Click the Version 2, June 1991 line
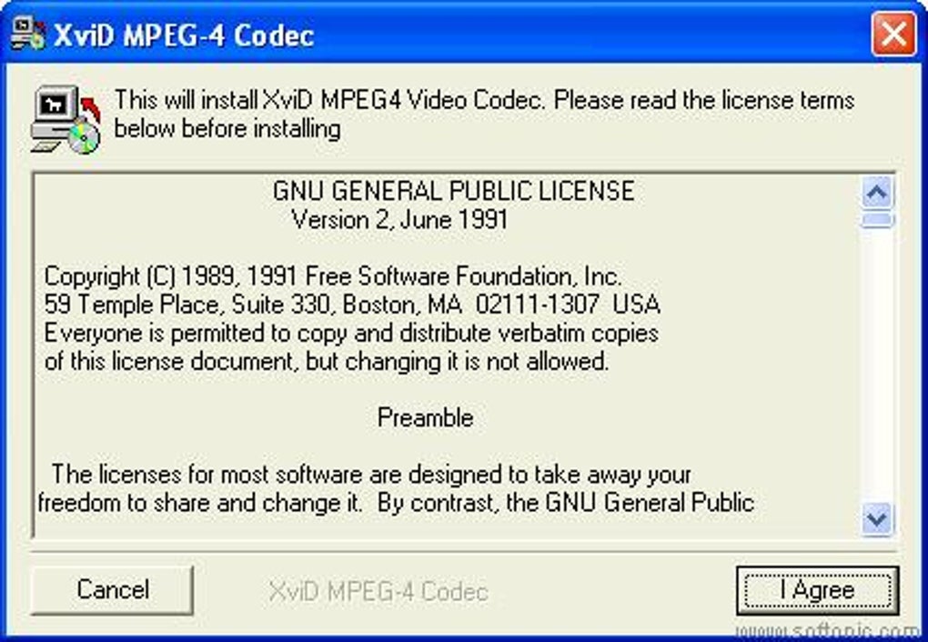928x642 pixels. [x=399, y=220]
